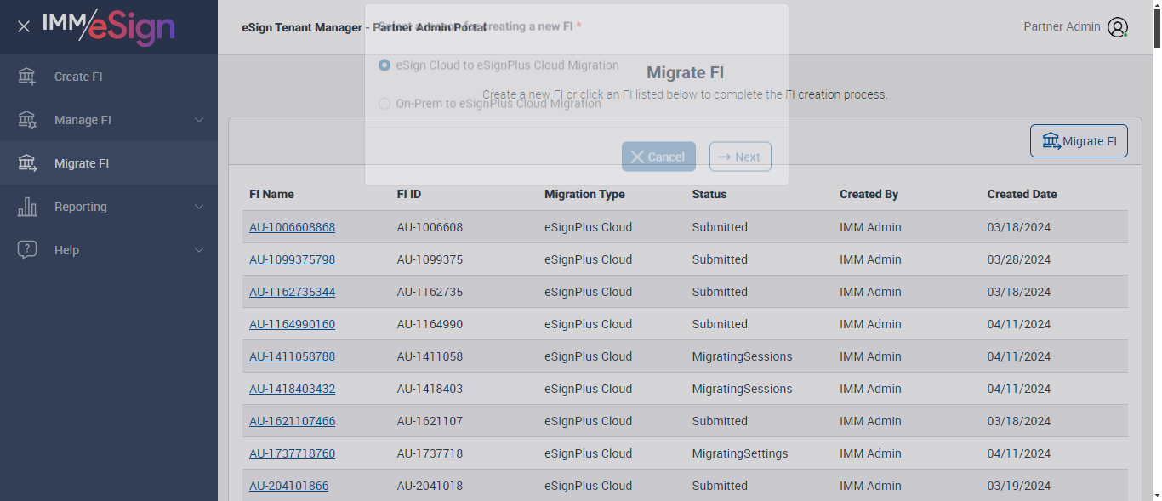1162x501 pixels.
Task: Cancel the migration type dialog
Action: point(658,157)
